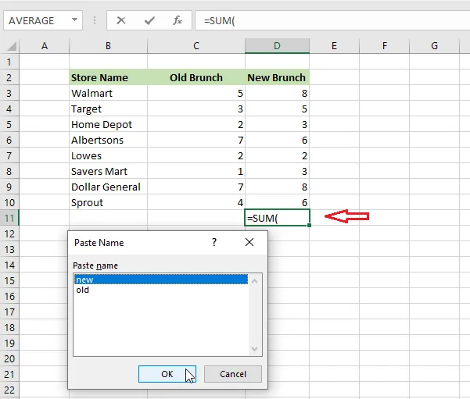Image resolution: width=470 pixels, height=399 pixels.
Task: Select row 2 header
Action: point(9,77)
